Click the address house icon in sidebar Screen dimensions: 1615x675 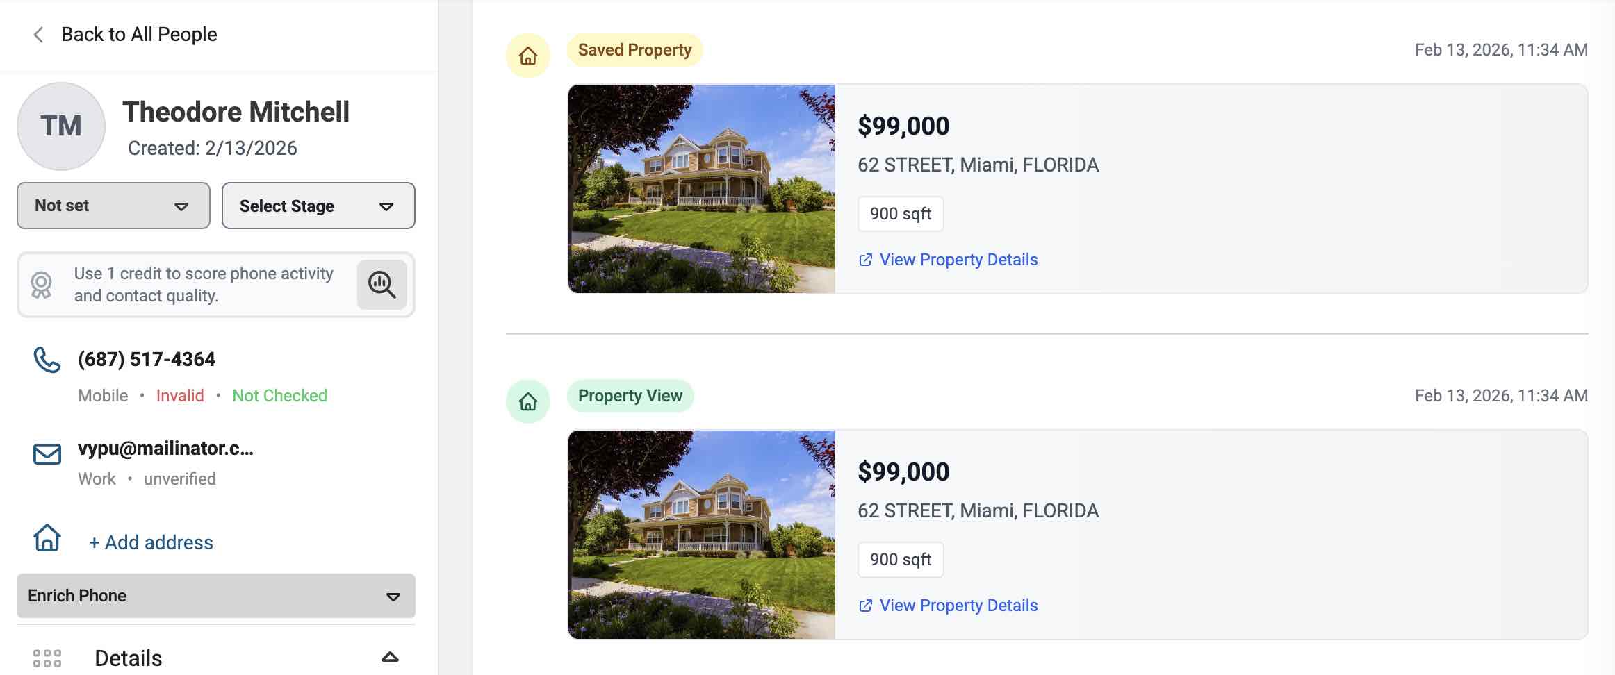coord(47,538)
